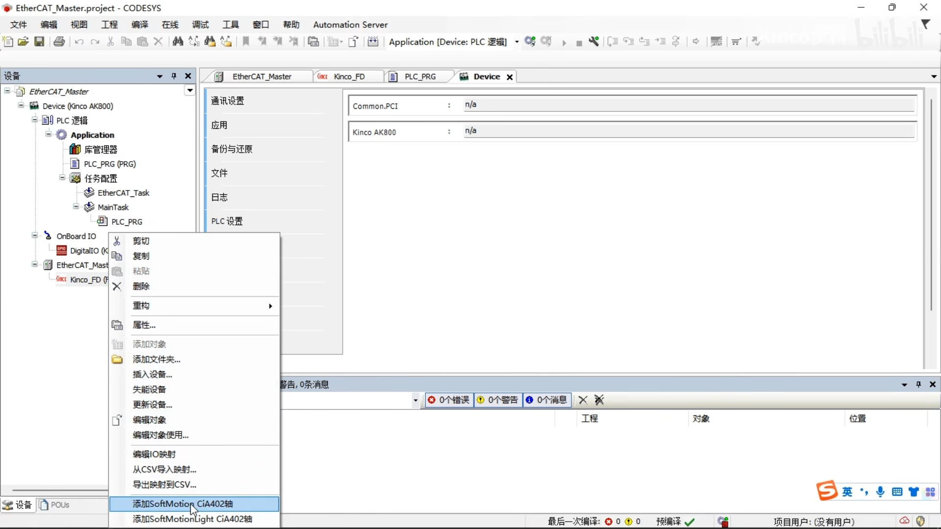Image resolution: width=941 pixels, height=529 pixels.
Task: Save project with floppy disk icon
Action: [x=39, y=42]
